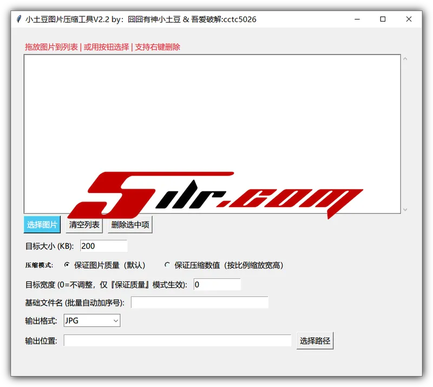This screenshot has width=433, height=387.
Task: Click 删除选中项 to remove selected item
Action: tap(130, 224)
